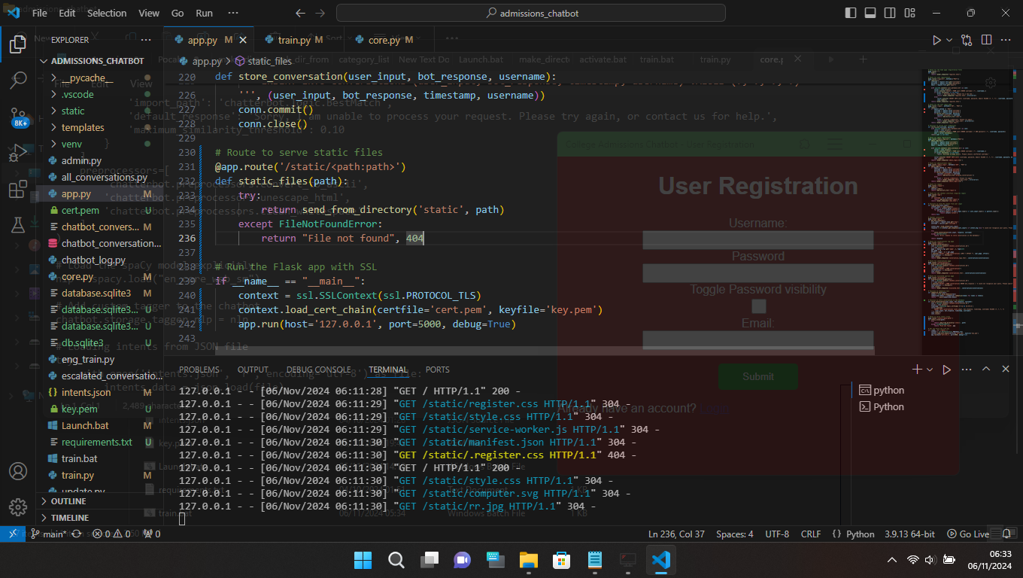
Task: Open the launch profile dropdown beside the new terminal plus
Action: (x=930, y=370)
